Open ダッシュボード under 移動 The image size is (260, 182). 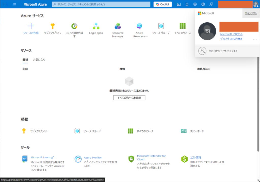(x=197, y=131)
